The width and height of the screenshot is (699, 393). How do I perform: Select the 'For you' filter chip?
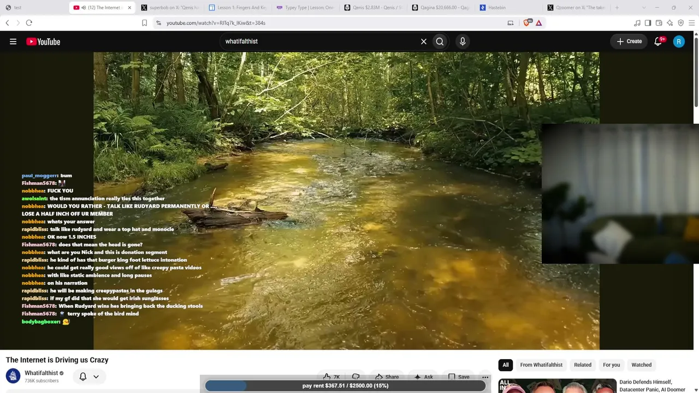point(612,365)
